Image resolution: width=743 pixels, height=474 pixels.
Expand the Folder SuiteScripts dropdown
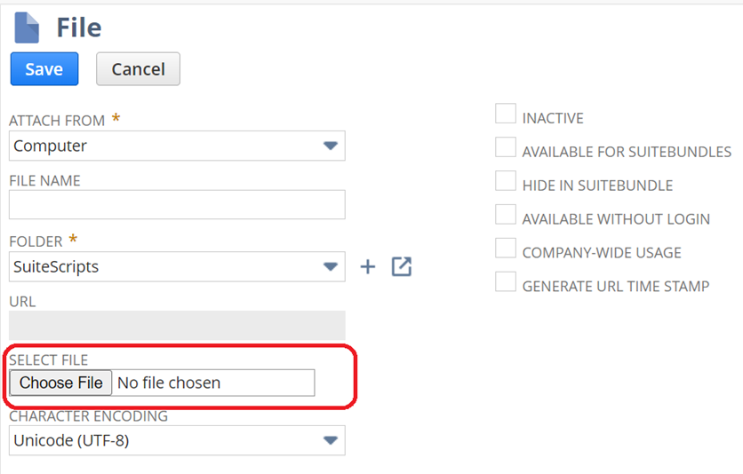(330, 266)
